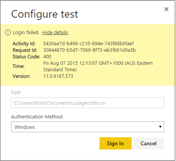This screenshot has width=176, height=161.
Task: Click the Authentication Method label
Action: click(x=37, y=117)
